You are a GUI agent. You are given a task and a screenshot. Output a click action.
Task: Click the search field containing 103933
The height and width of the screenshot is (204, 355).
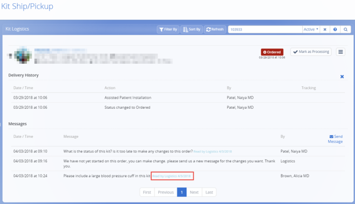pyautogui.click(x=265, y=30)
